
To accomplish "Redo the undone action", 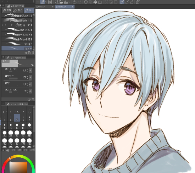I will (79, 2).
